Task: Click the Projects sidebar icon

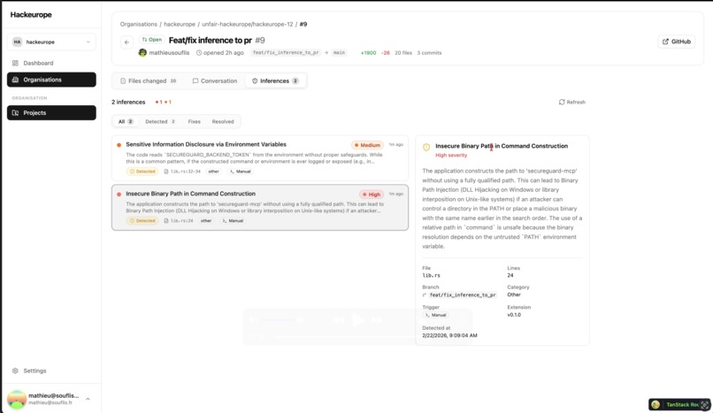Action: tap(15, 112)
